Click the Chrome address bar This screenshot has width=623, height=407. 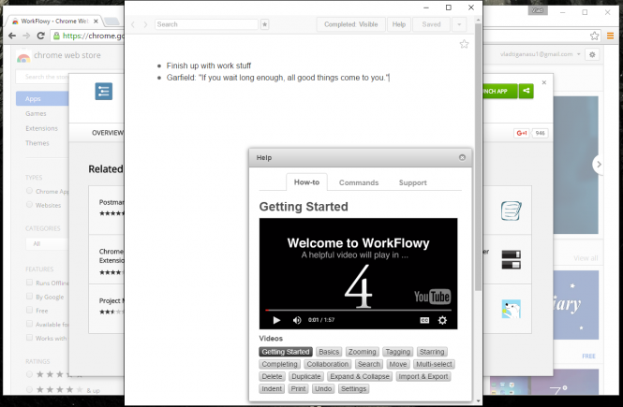[89, 36]
